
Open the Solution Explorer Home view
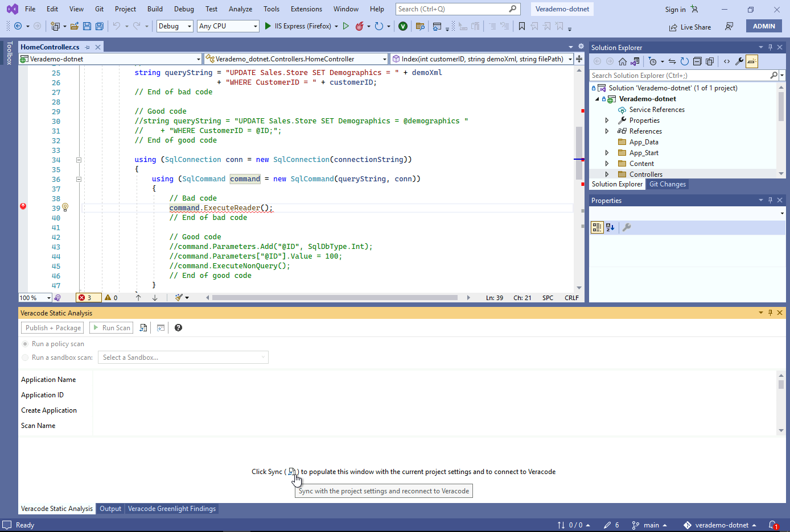(x=623, y=61)
